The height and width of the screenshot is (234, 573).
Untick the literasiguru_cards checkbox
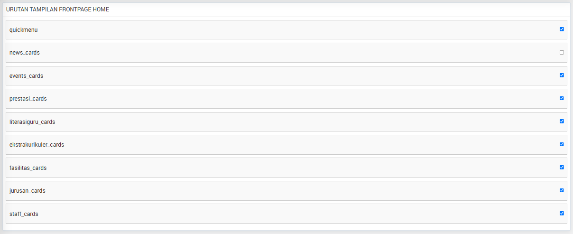(x=562, y=121)
